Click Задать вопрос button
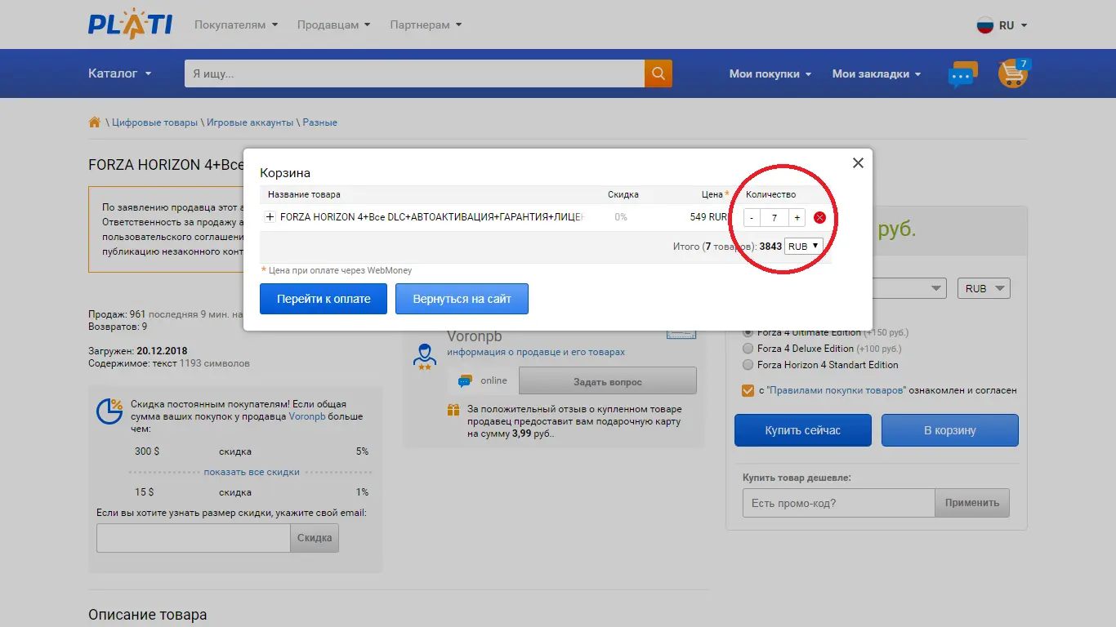1116x627 pixels. tap(608, 381)
